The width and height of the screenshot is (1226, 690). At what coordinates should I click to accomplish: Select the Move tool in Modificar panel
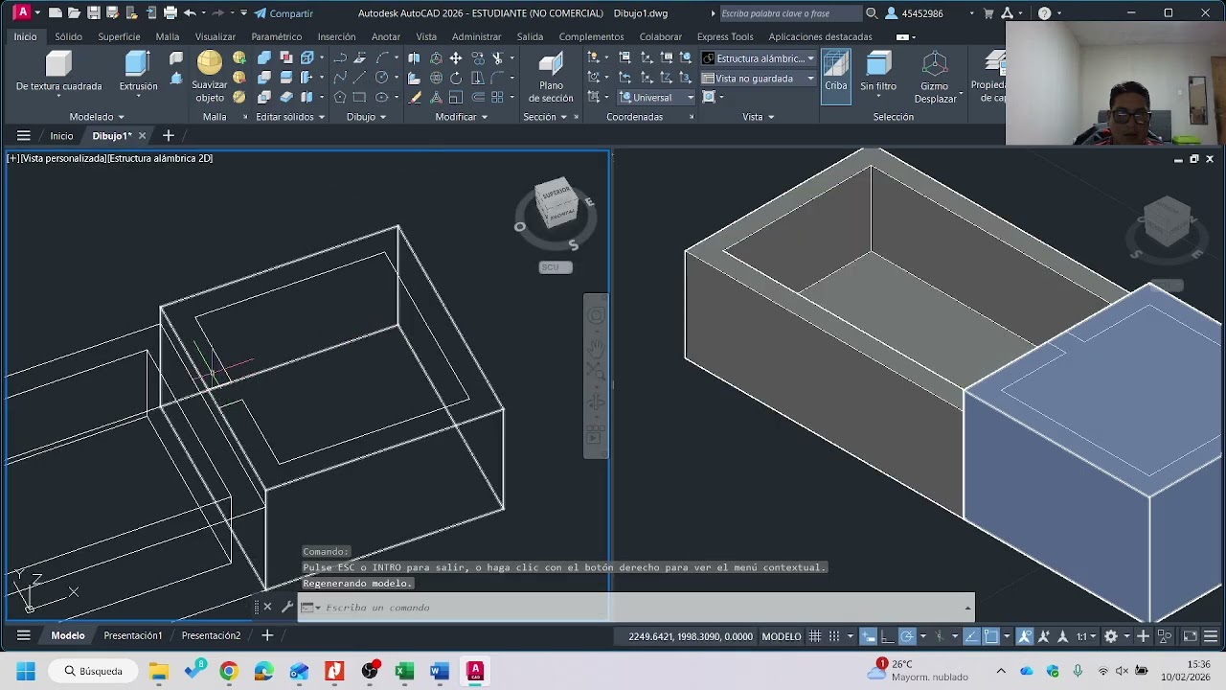pos(456,58)
